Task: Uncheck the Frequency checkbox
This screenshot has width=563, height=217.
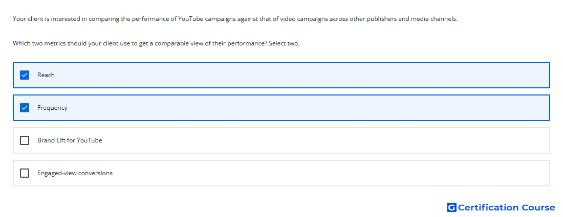Action: pos(25,107)
